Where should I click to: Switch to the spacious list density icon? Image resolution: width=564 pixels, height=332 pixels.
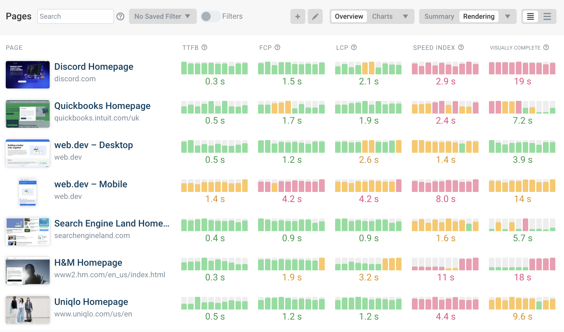[x=547, y=16]
